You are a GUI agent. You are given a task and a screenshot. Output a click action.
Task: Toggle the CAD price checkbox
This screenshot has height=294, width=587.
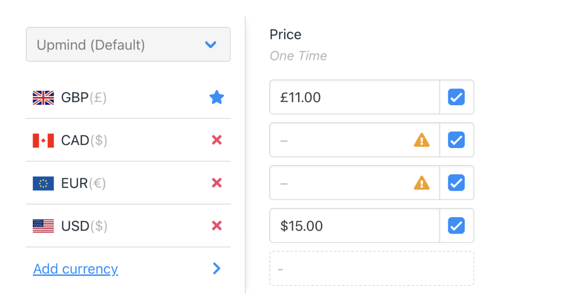[x=456, y=140]
